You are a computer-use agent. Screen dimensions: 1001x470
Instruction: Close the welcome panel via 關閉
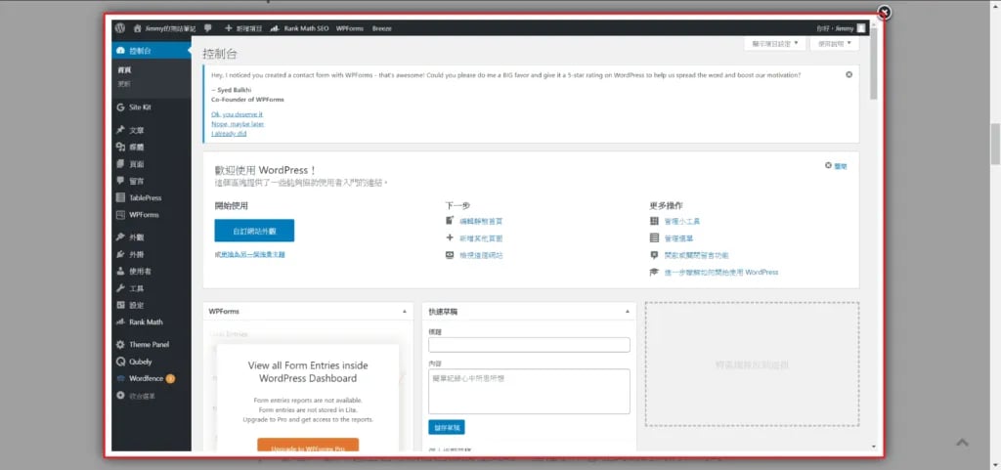[x=837, y=166]
